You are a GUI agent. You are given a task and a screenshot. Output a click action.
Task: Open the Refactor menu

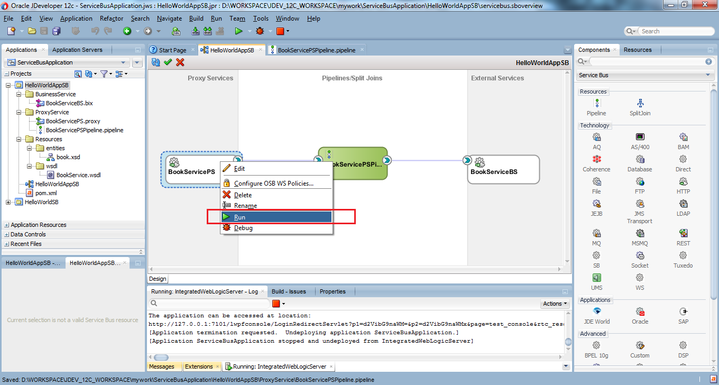(x=112, y=18)
